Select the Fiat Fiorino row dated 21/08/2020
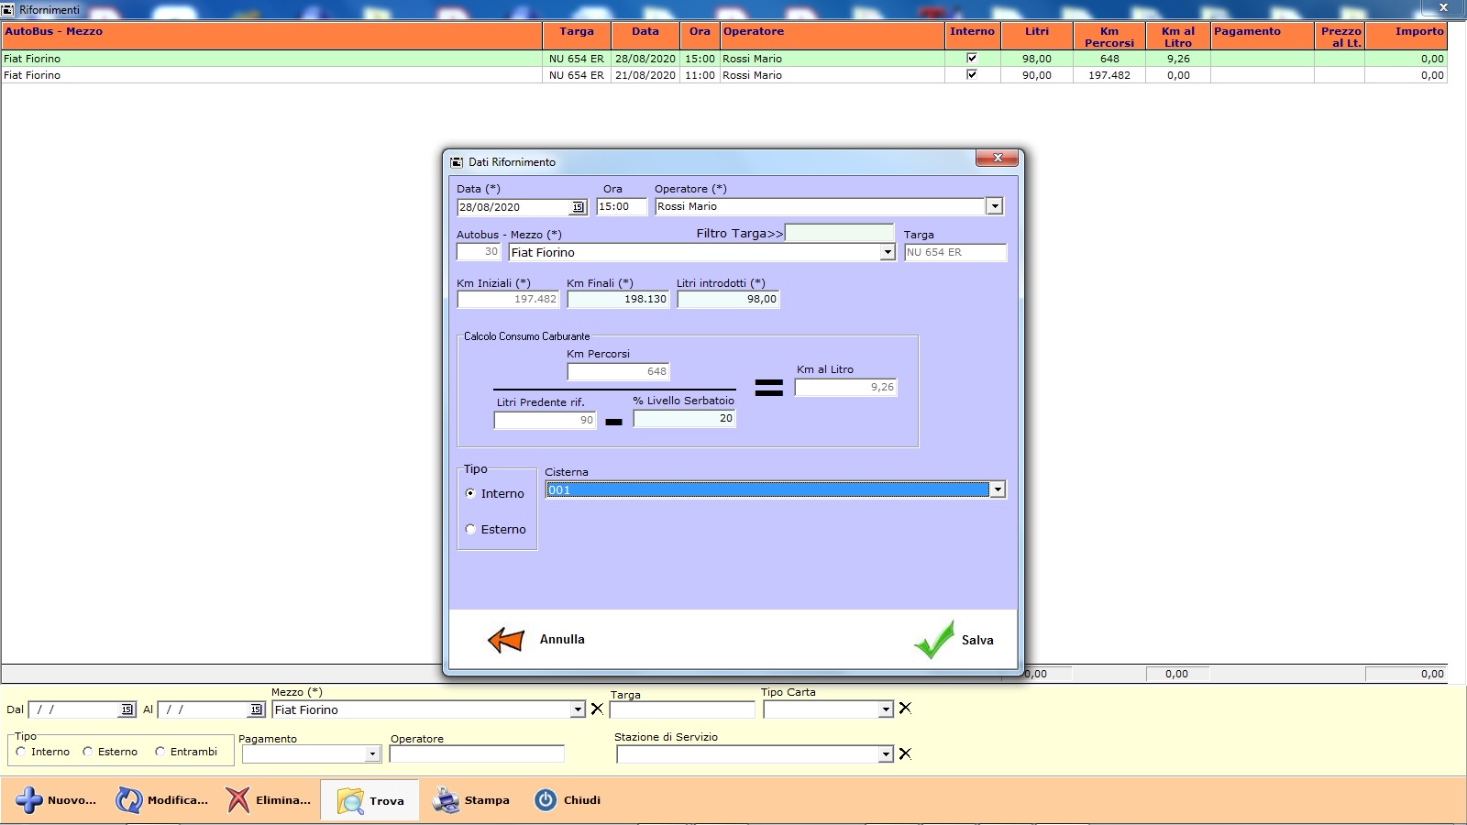Image resolution: width=1467 pixels, height=825 pixels. tap(724, 75)
